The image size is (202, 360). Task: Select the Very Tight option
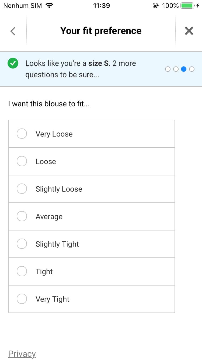point(22,299)
